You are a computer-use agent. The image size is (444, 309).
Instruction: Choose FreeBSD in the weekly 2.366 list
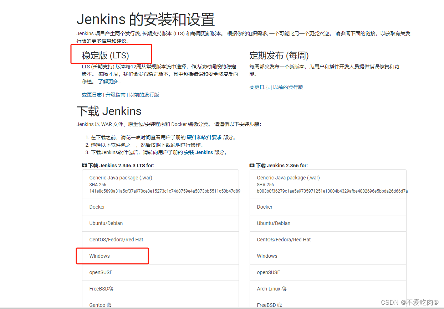pyautogui.click(x=328, y=303)
